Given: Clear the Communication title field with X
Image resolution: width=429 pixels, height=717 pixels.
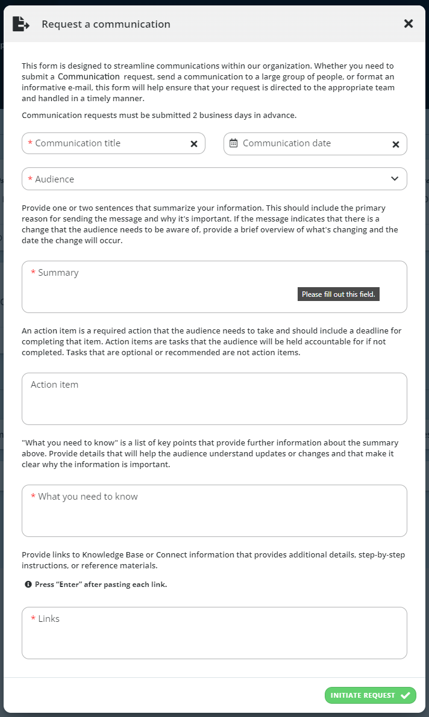Looking at the screenshot, I should (x=194, y=144).
